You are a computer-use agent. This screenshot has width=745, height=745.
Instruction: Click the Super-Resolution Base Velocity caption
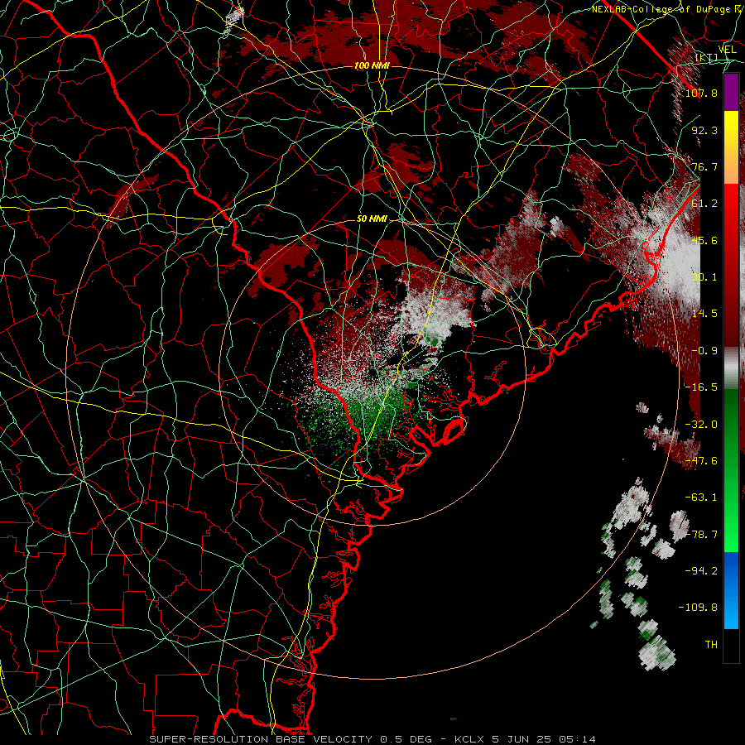click(x=372, y=739)
